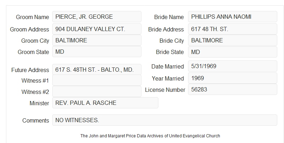284x143 pixels.
Task: Click the Bride State field
Action: [232, 52]
